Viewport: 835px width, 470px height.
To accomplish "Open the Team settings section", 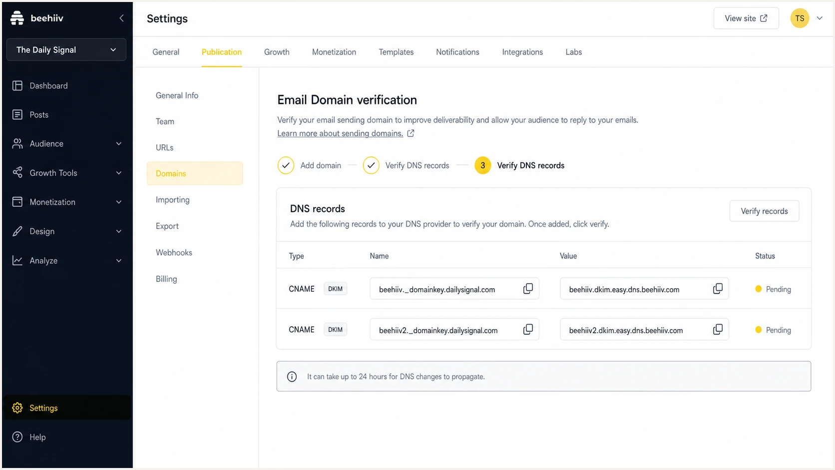I will pyautogui.click(x=165, y=121).
